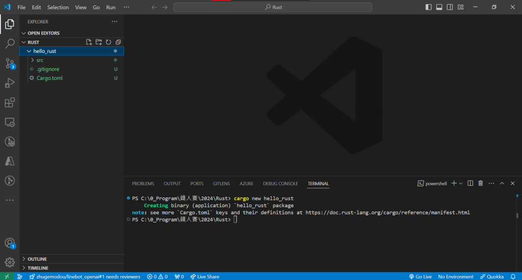
Task: Show additional activity bar views ellipsis
Action: tap(10, 200)
